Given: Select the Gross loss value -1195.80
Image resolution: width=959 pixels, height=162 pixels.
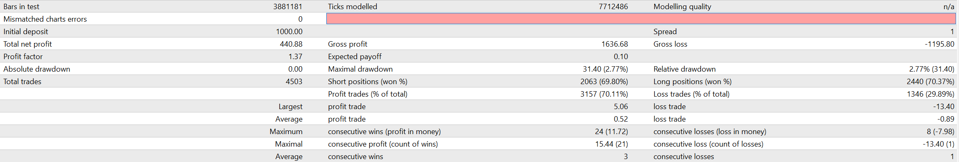Looking at the screenshot, I should (x=939, y=44).
